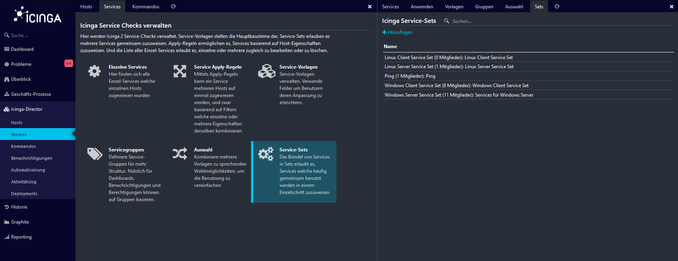Refresh the Service-Sets column
Screen dimensions: 678x261
coord(557,6)
